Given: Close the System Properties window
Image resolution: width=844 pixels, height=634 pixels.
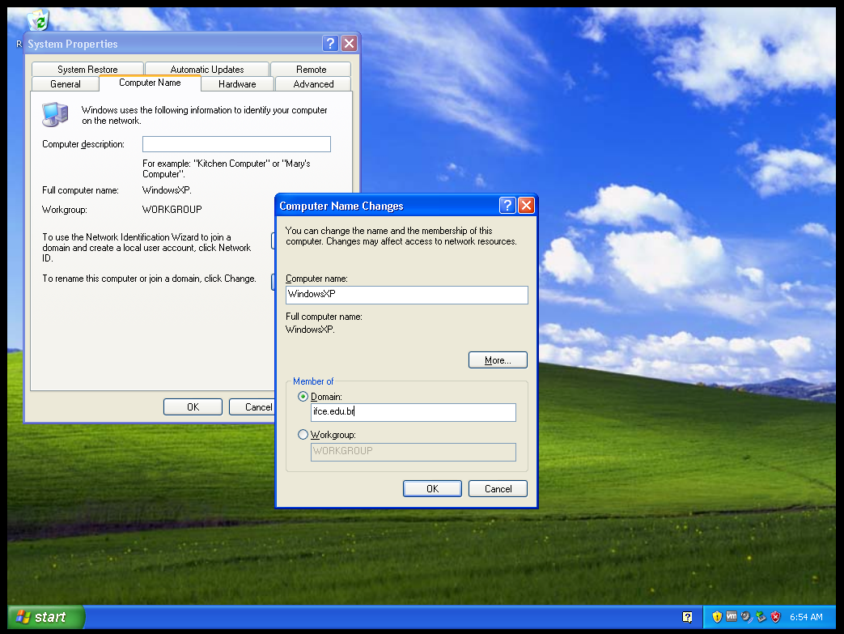Looking at the screenshot, I should click(x=350, y=44).
